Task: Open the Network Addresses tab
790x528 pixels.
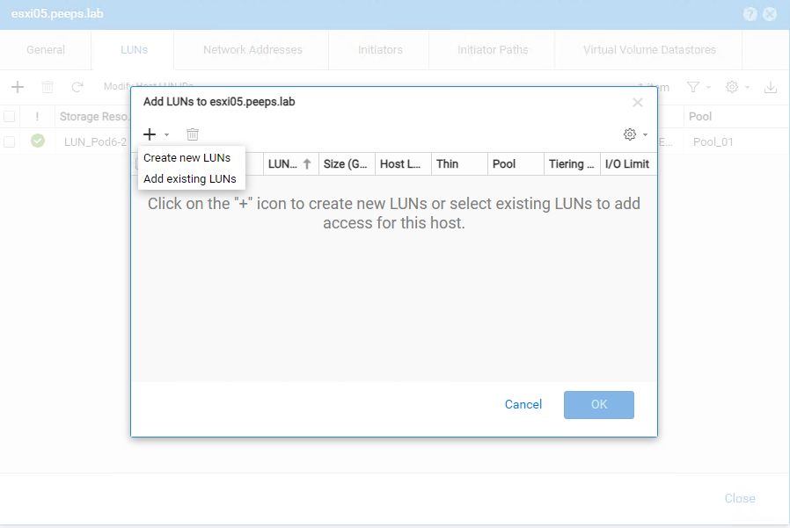Action: point(252,50)
